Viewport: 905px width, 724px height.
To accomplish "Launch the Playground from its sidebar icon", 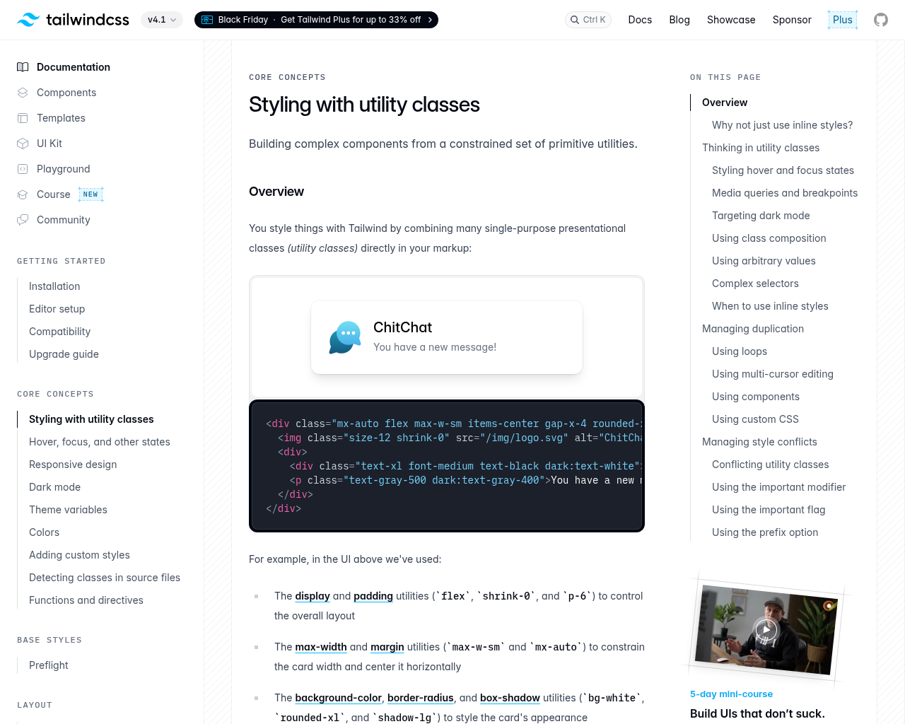I will point(22,169).
